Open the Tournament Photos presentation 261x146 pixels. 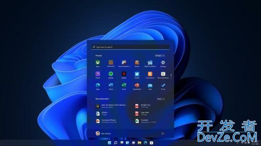pyautogui.click(x=106, y=121)
